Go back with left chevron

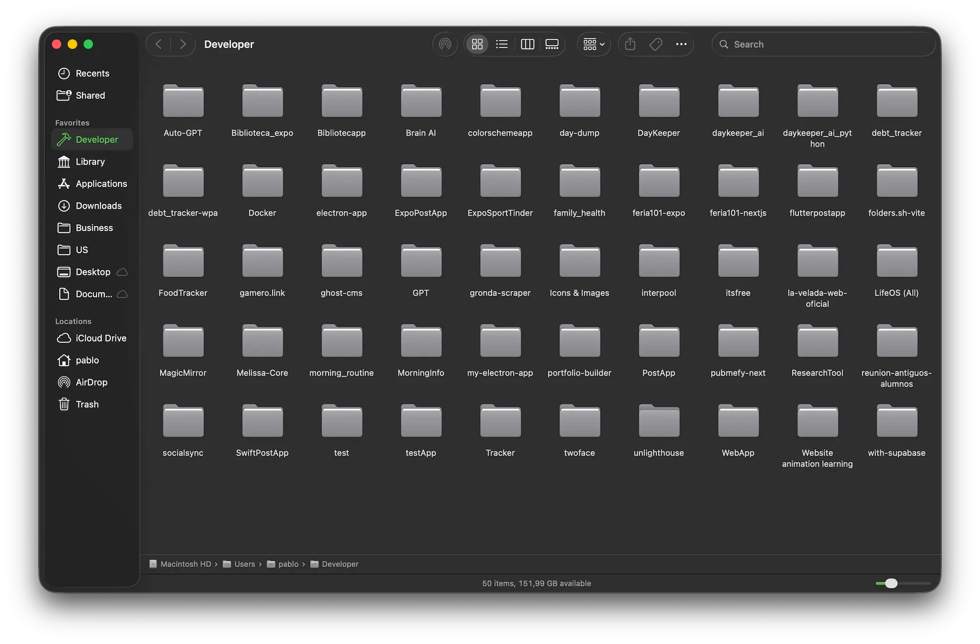(158, 44)
